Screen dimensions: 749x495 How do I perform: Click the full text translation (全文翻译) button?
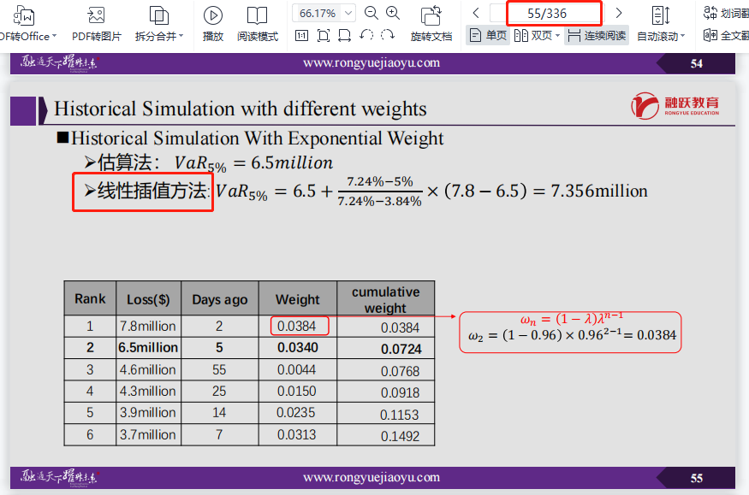point(725,35)
